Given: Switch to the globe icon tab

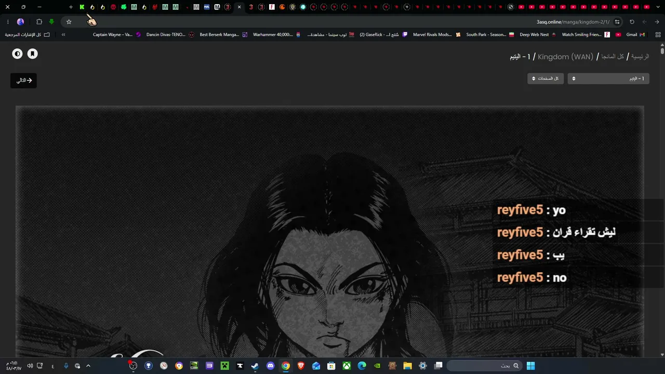Looking at the screenshot, I should coord(511,7).
